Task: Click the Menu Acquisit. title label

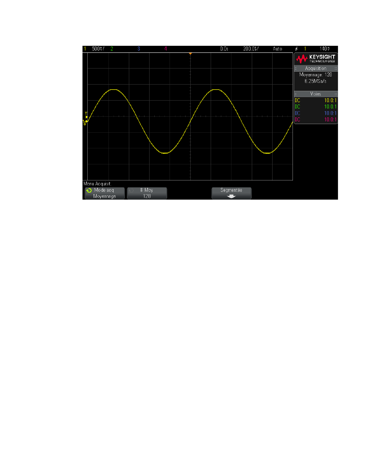Action: (98, 184)
